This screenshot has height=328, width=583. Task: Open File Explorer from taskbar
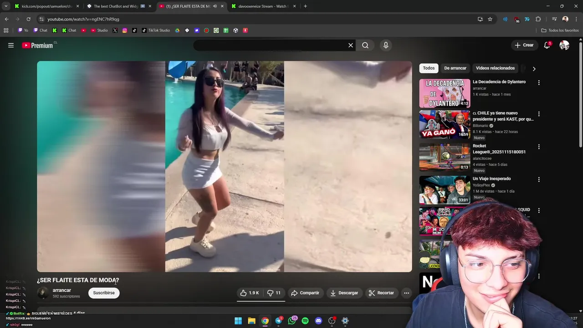pos(251,321)
